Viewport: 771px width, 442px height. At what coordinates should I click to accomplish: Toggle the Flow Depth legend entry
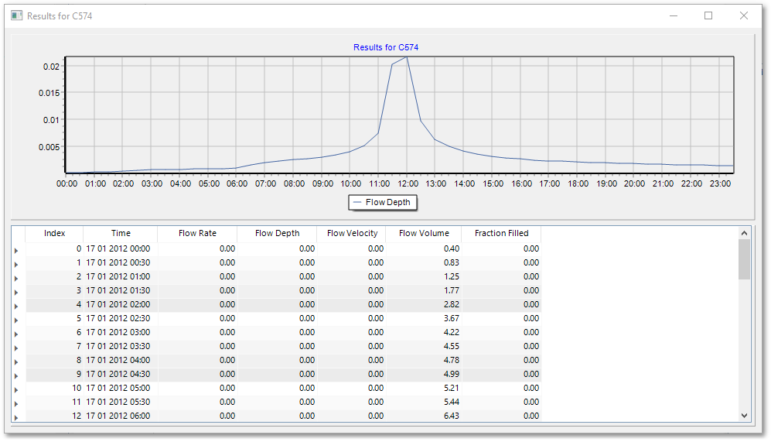point(382,202)
